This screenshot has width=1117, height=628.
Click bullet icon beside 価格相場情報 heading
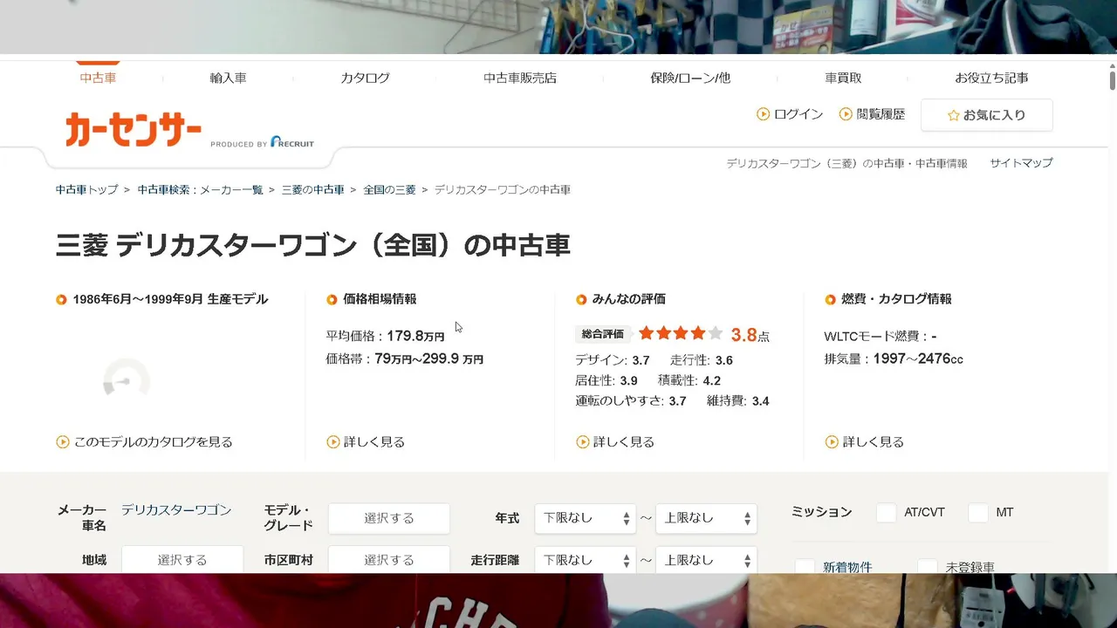click(332, 300)
